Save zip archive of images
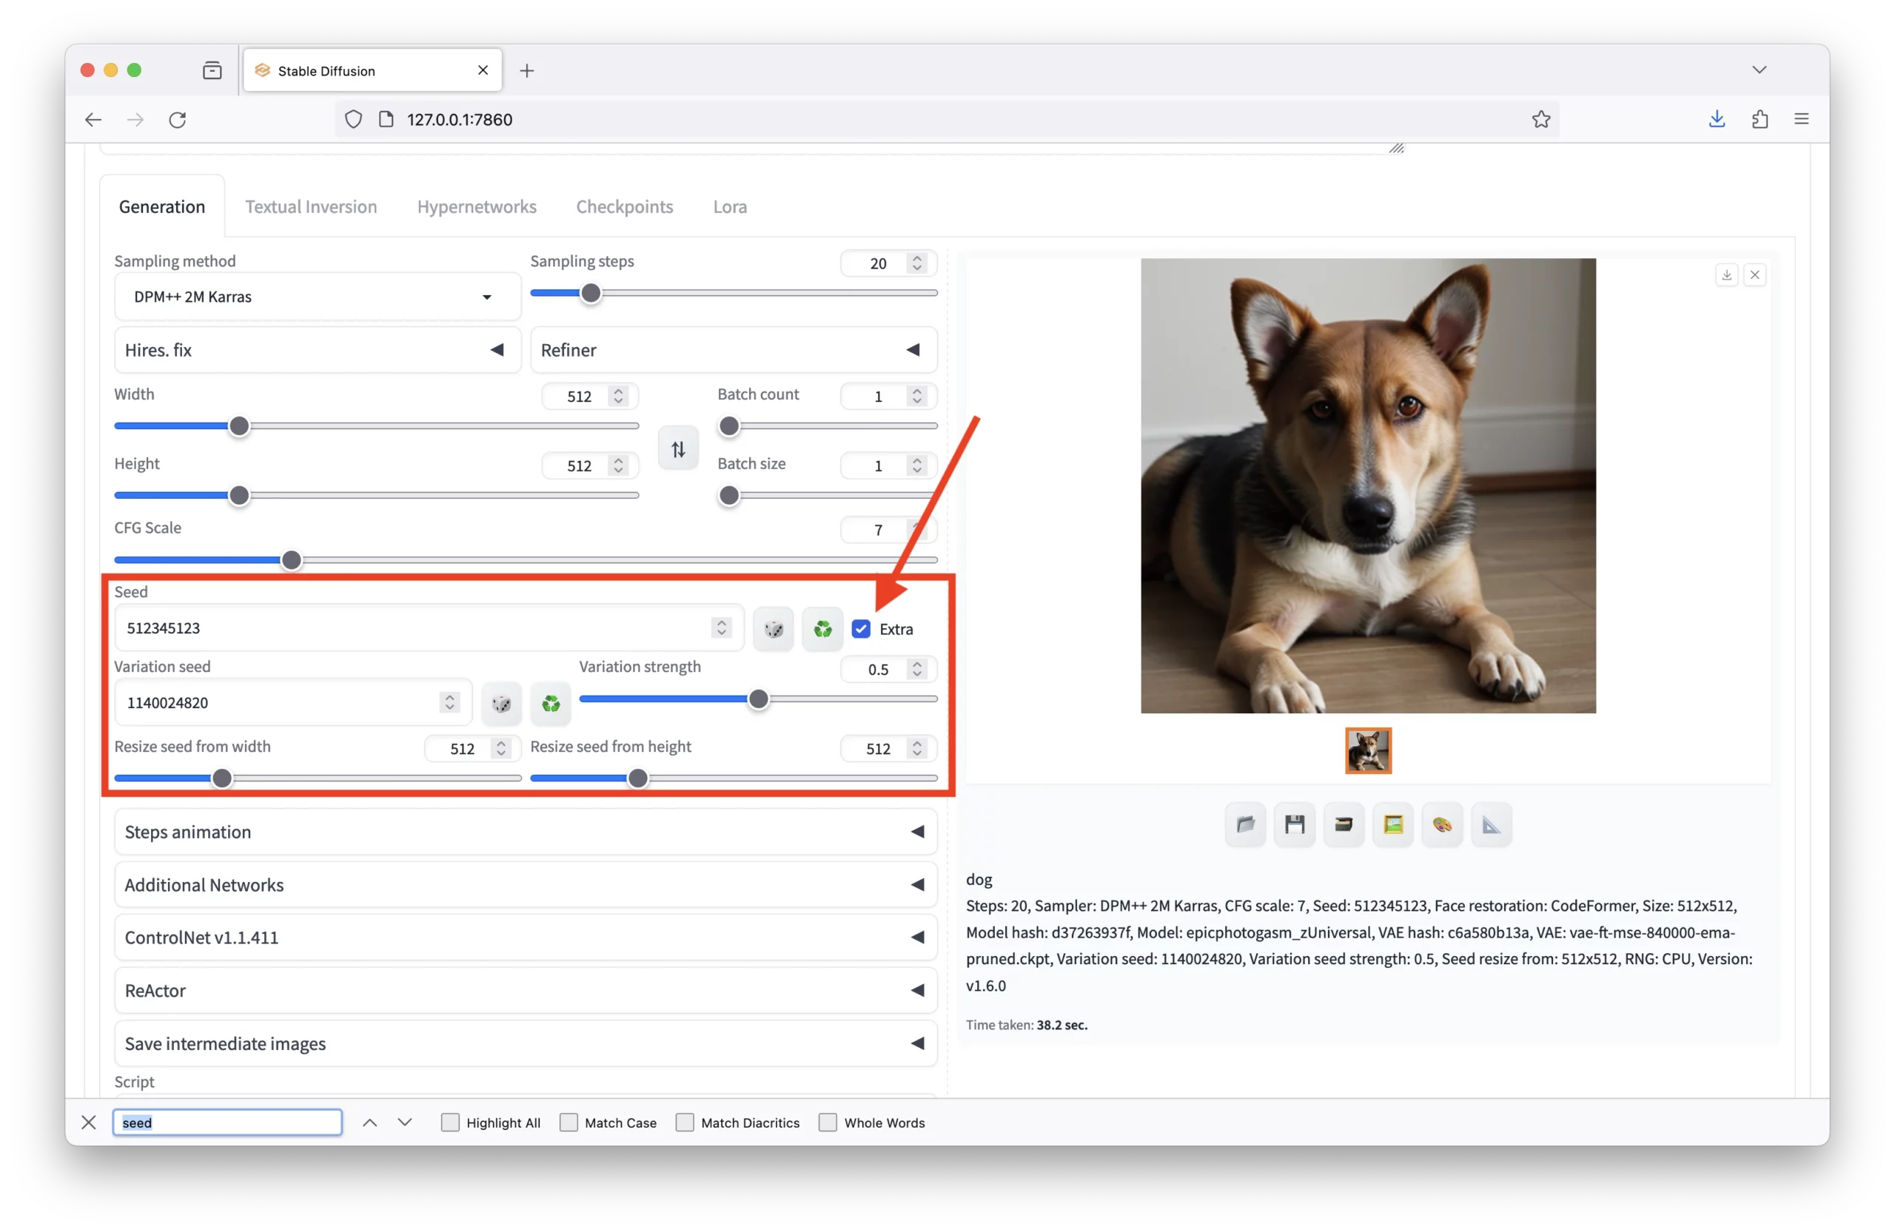1895x1232 pixels. [1344, 824]
